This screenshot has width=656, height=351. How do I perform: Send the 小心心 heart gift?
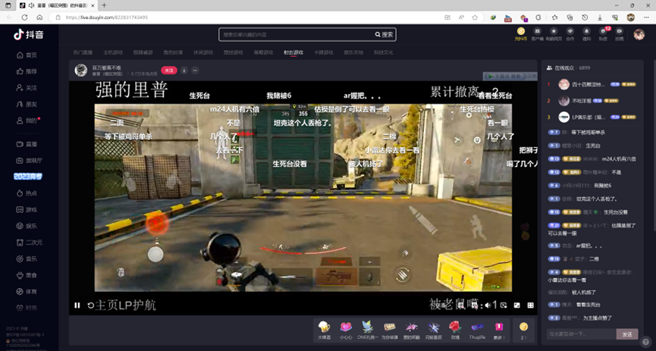point(346,330)
